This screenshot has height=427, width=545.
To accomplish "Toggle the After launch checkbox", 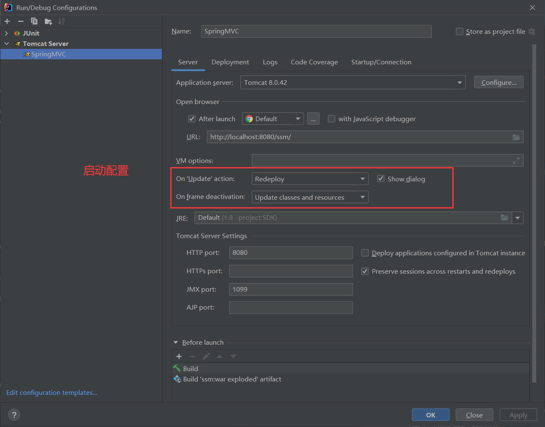I will [x=192, y=119].
